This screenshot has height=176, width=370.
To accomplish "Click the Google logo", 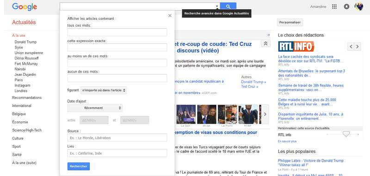I will (25, 7).
